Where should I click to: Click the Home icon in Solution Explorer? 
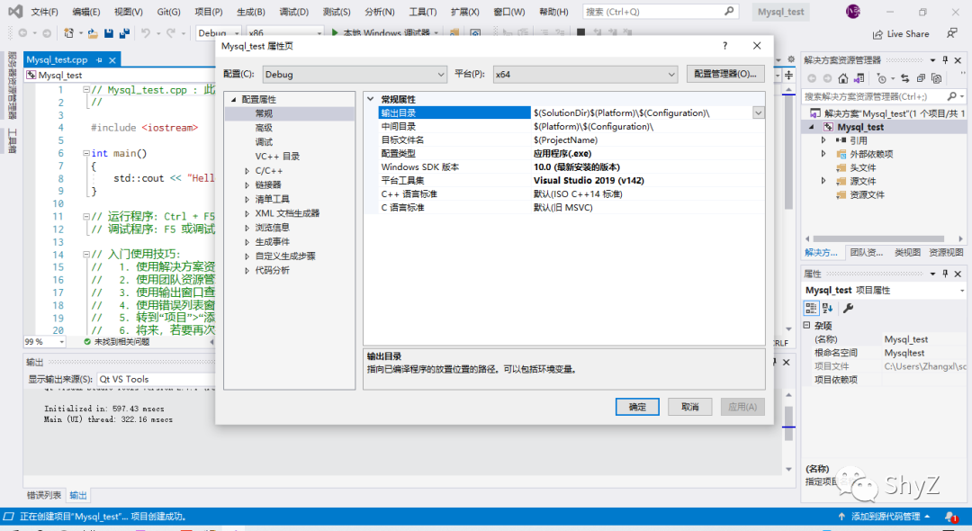pyautogui.click(x=843, y=78)
